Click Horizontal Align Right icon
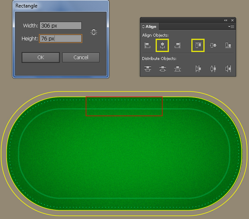249x219 pixels. (177, 45)
